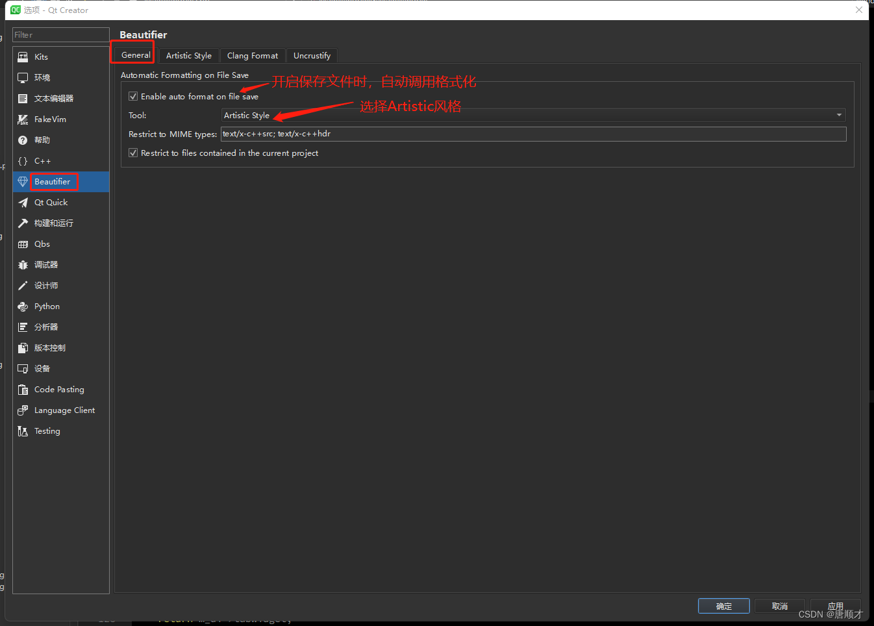
Task: Open the Tool dropdown showing Artistic Style
Action: pyautogui.click(x=534, y=115)
